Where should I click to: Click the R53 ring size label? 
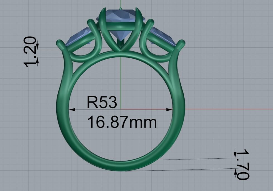point(101,102)
